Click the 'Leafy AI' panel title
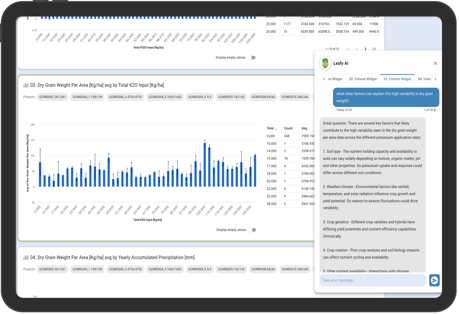459x314 pixels. (341, 63)
